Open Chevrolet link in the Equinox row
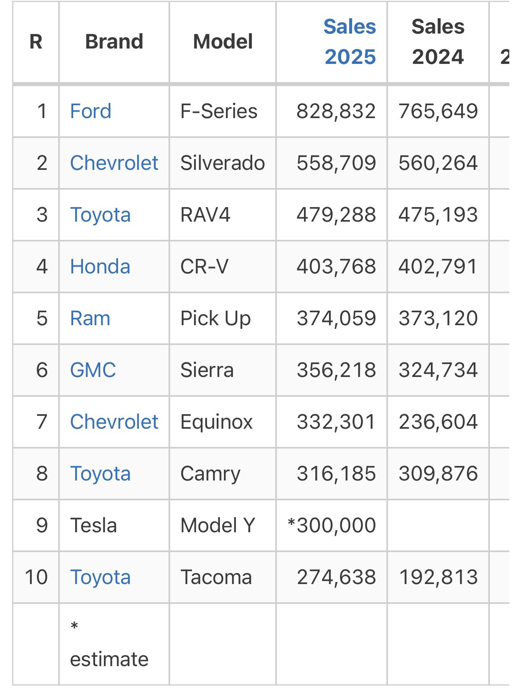The image size is (521, 688). point(114,422)
